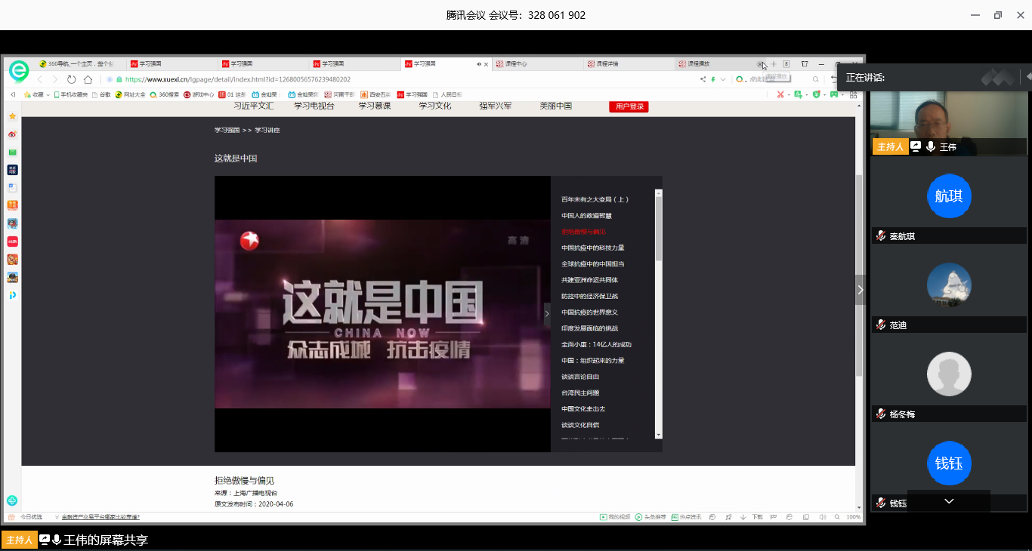This screenshot has height=551, width=1032.
Task: Open the red scissors screenshot tool
Action: coord(781,94)
